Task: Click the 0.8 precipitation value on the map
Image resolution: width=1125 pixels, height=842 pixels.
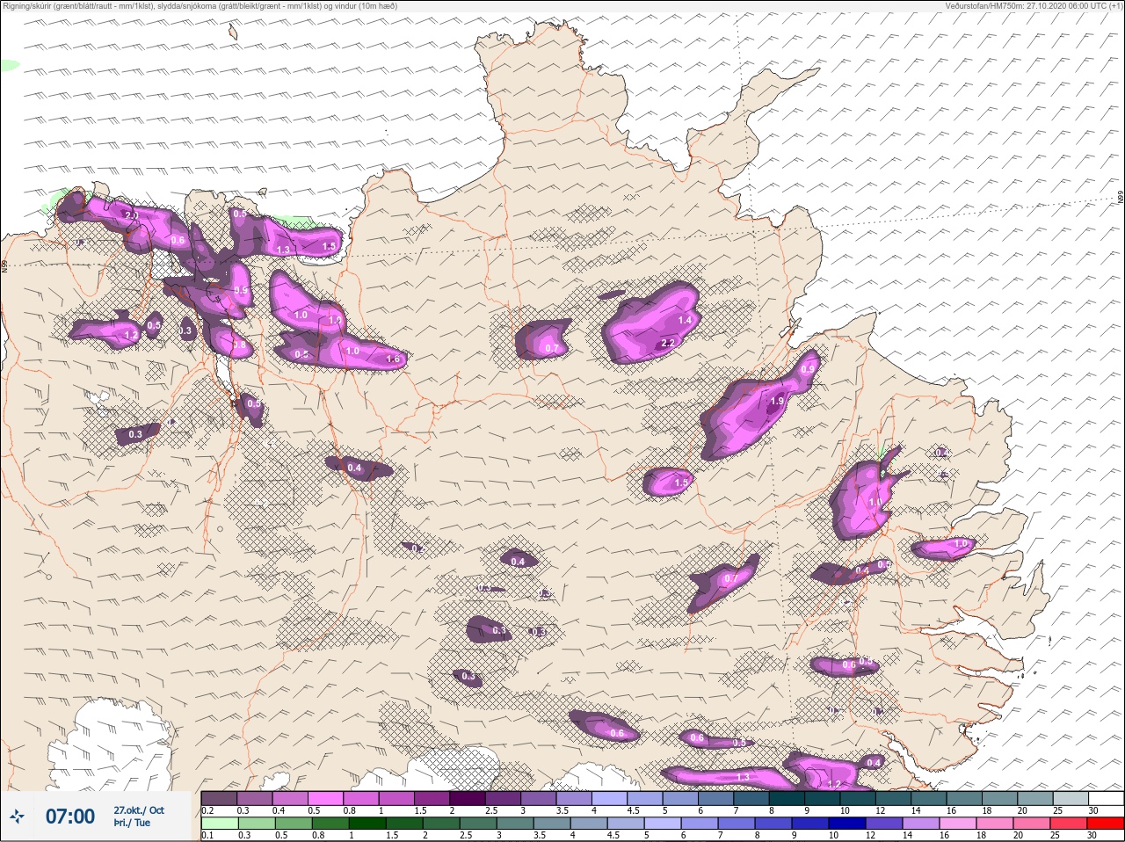Action: tap(239, 345)
